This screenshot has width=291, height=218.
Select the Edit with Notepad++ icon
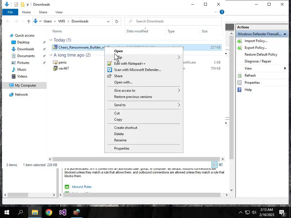coord(109,64)
